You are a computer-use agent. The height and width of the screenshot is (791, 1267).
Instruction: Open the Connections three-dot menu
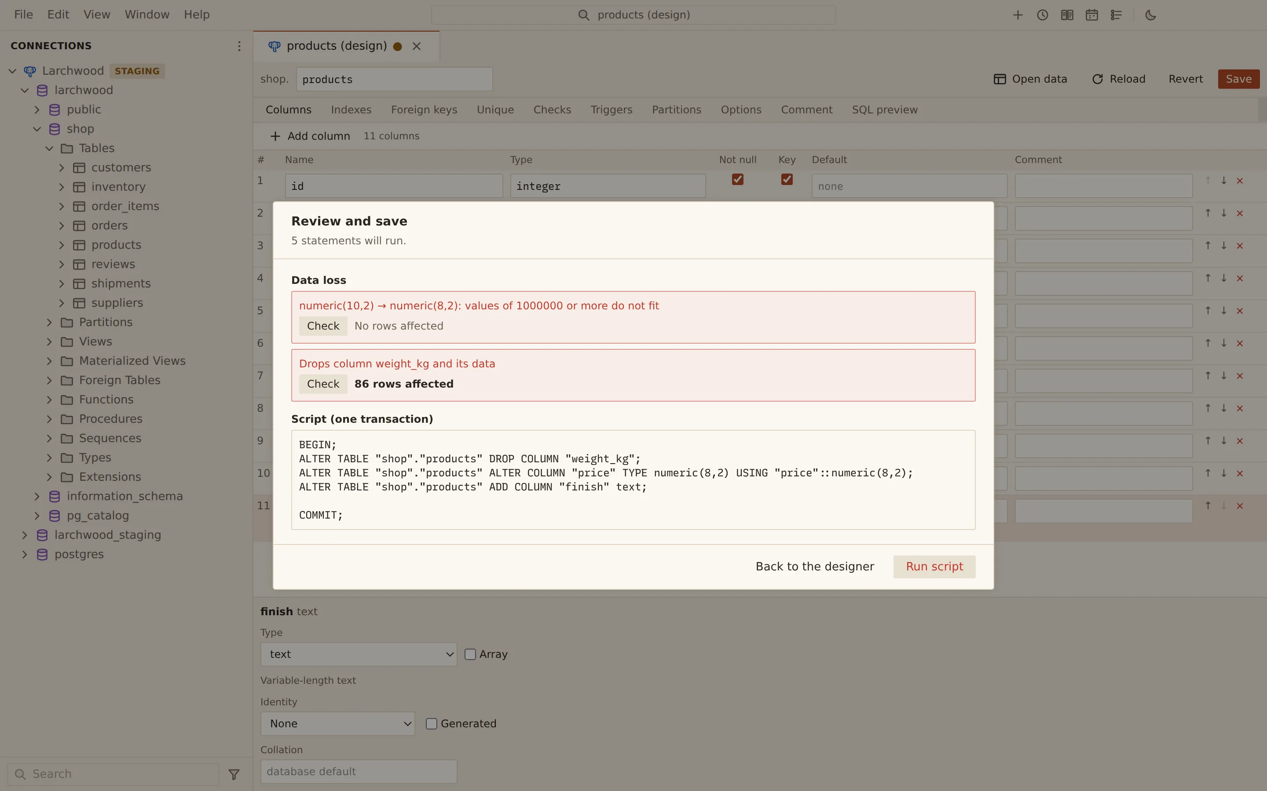pos(239,46)
